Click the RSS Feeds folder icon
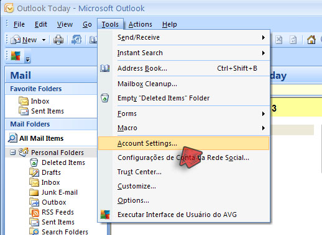Screen dimensions: 322x235 34,212
